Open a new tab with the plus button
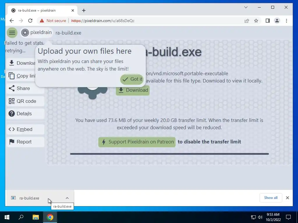The width and height of the screenshot is (298, 223). coord(84,10)
